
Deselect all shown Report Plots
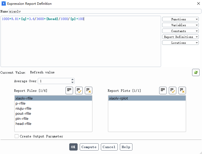click(182, 90)
